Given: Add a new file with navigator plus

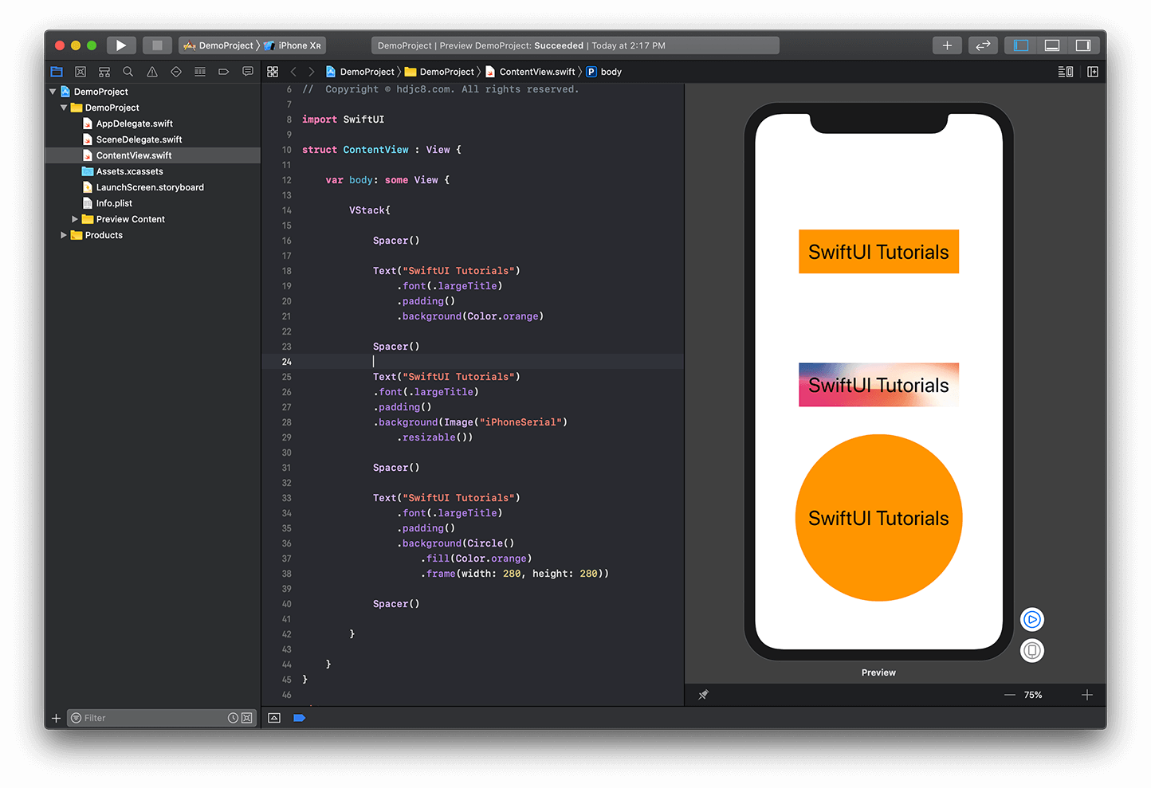Looking at the screenshot, I should coord(56,718).
